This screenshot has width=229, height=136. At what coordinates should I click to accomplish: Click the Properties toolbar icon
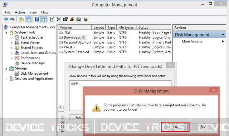[65, 19]
